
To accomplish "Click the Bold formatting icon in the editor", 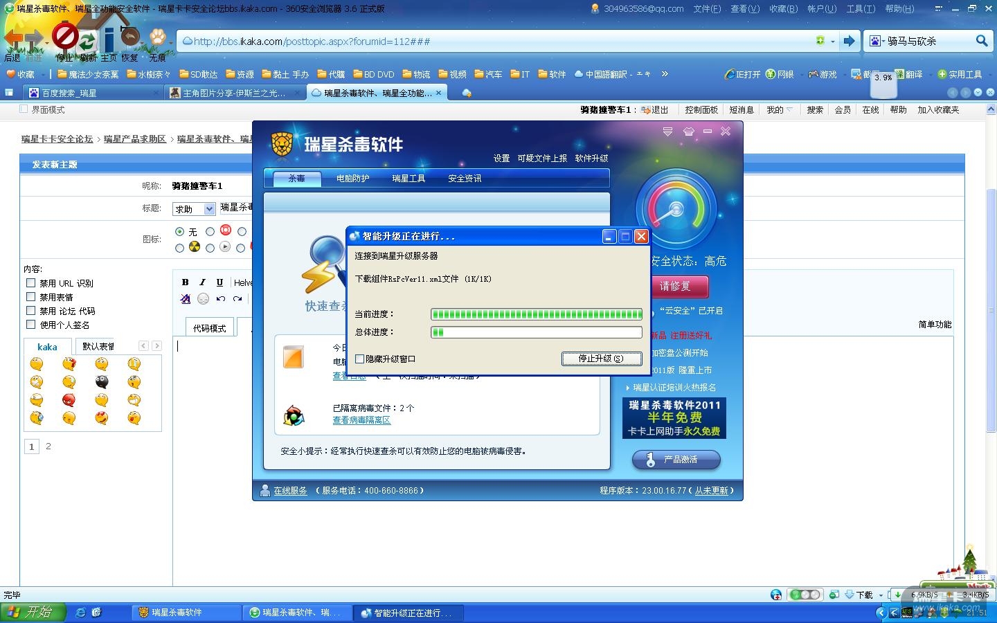I will tap(185, 282).
